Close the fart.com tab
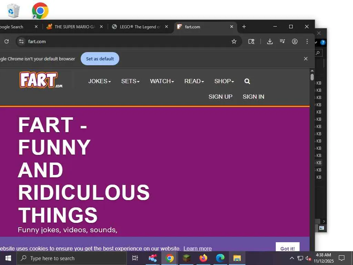Image resolution: width=353 pixels, height=265 pixels. pos(232,27)
